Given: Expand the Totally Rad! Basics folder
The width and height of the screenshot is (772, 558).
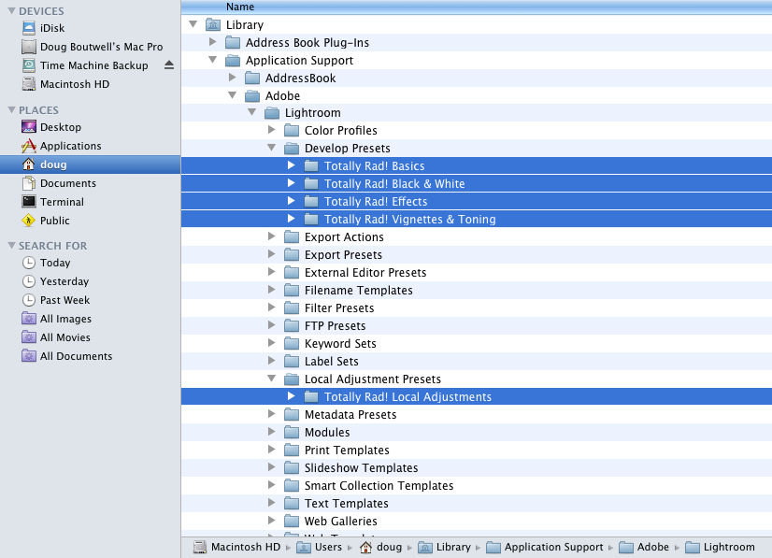Looking at the screenshot, I should click(x=292, y=165).
